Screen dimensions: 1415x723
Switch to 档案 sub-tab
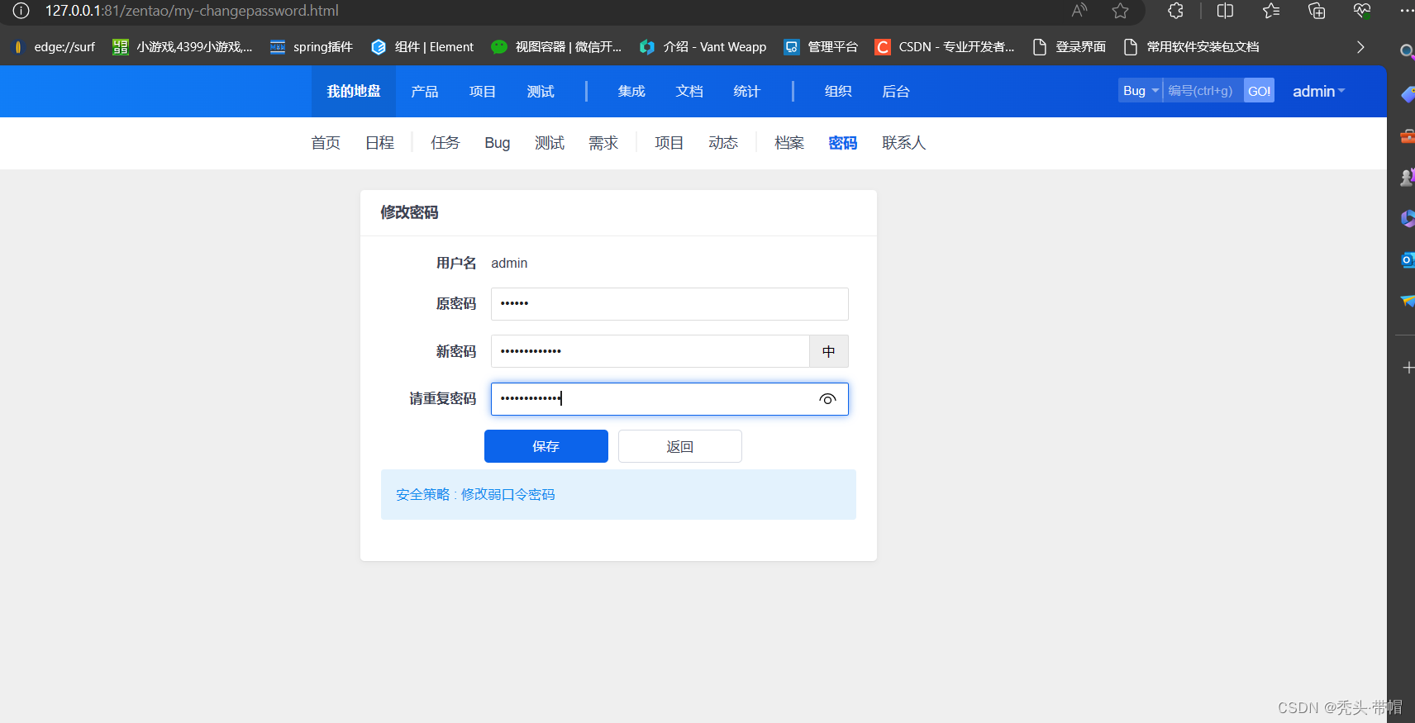[789, 143]
